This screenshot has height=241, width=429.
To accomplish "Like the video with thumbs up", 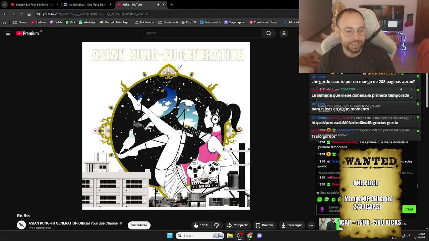I will [200, 225].
